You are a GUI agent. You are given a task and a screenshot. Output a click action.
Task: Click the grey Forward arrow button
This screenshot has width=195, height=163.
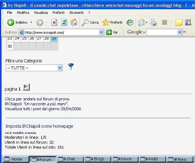click(40, 23)
